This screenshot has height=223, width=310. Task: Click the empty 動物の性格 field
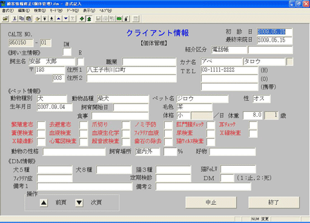click(x=74, y=152)
